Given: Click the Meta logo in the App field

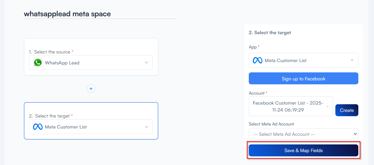Looking at the screenshot, I should pos(257,60).
